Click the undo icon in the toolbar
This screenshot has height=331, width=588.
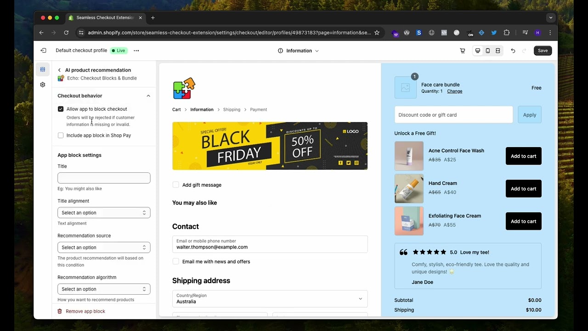point(513,51)
